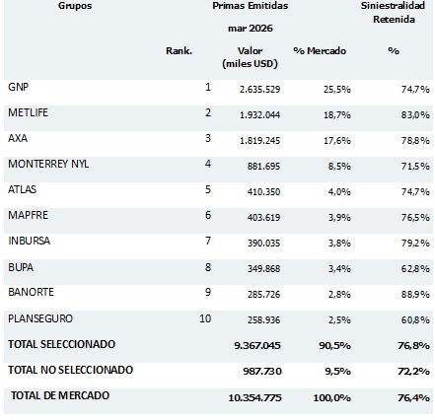This screenshot has height=420, width=435.
Task: Click BUPA premium value 349.868
Action: (x=263, y=269)
